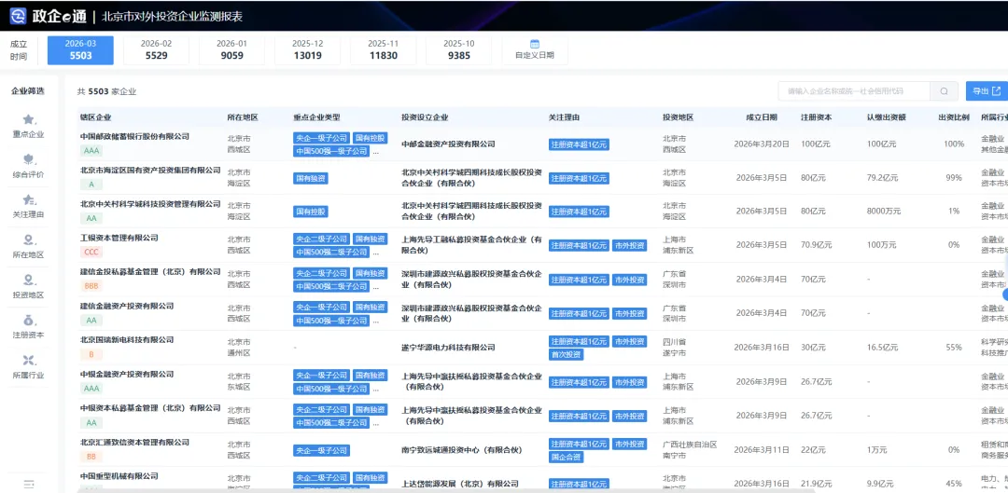Click the search magnifier icon

(944, 91)
